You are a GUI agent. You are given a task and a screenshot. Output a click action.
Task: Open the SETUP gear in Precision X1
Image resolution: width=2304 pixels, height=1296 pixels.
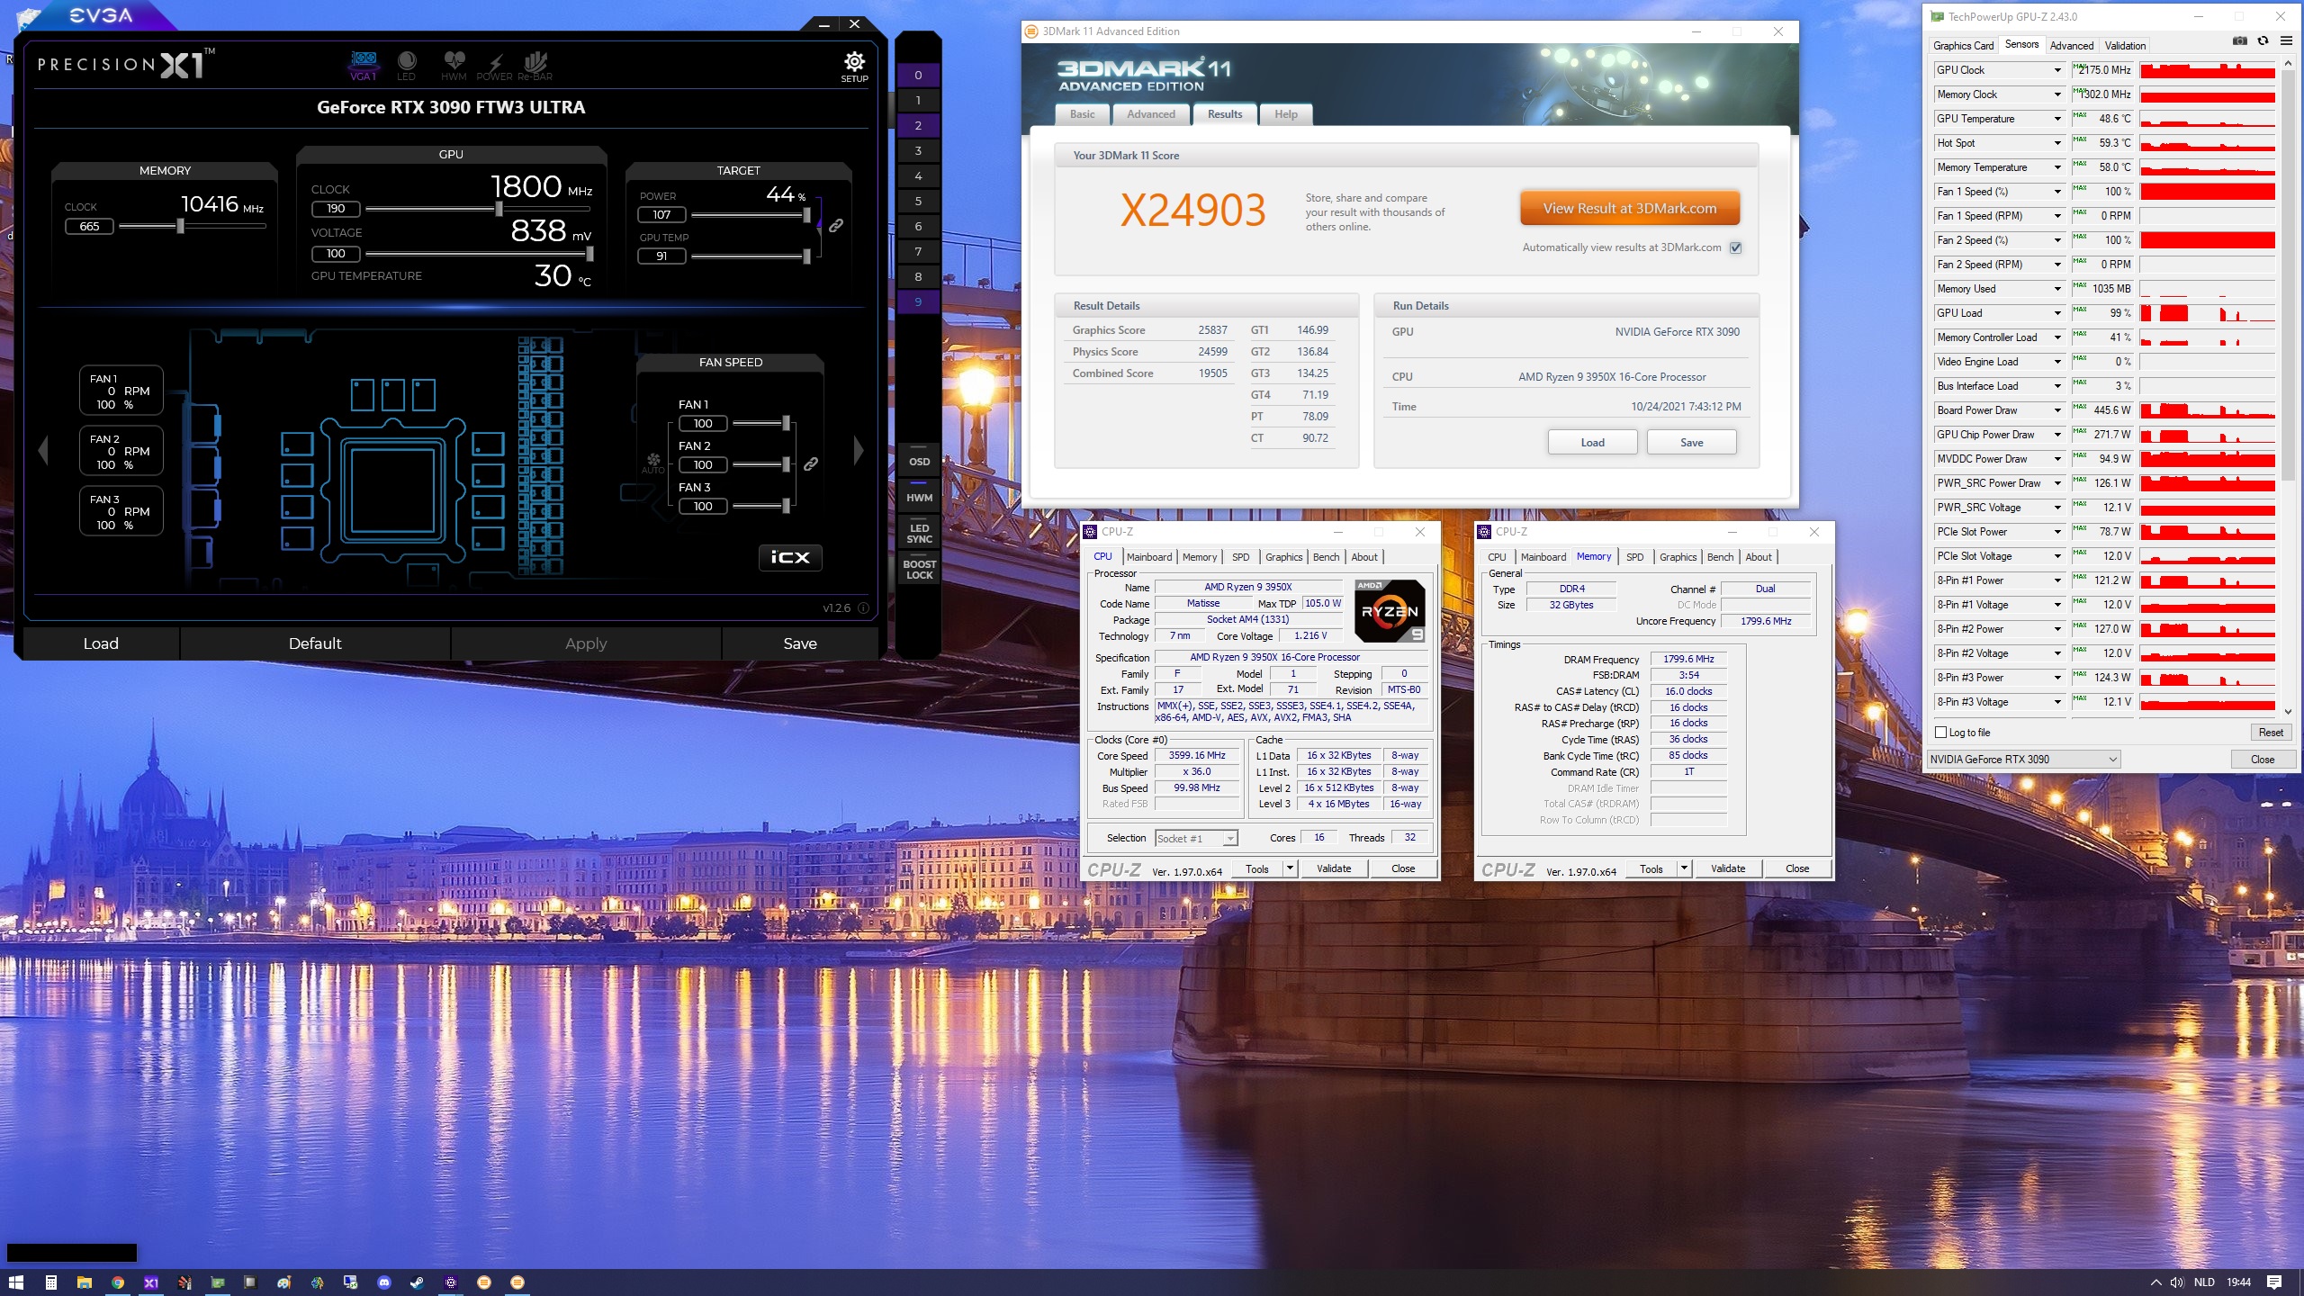point(854,66)
